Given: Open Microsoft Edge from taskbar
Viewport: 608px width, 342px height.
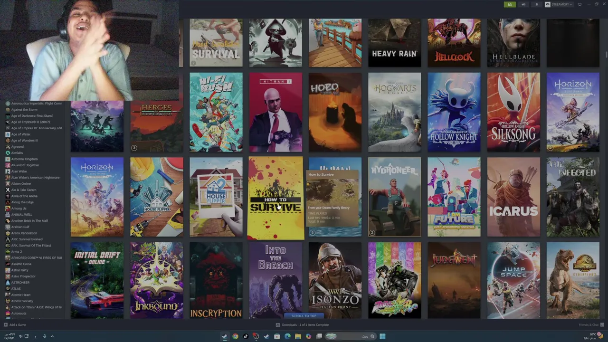Looking at the screenshot, I should (x=287, y=336).
